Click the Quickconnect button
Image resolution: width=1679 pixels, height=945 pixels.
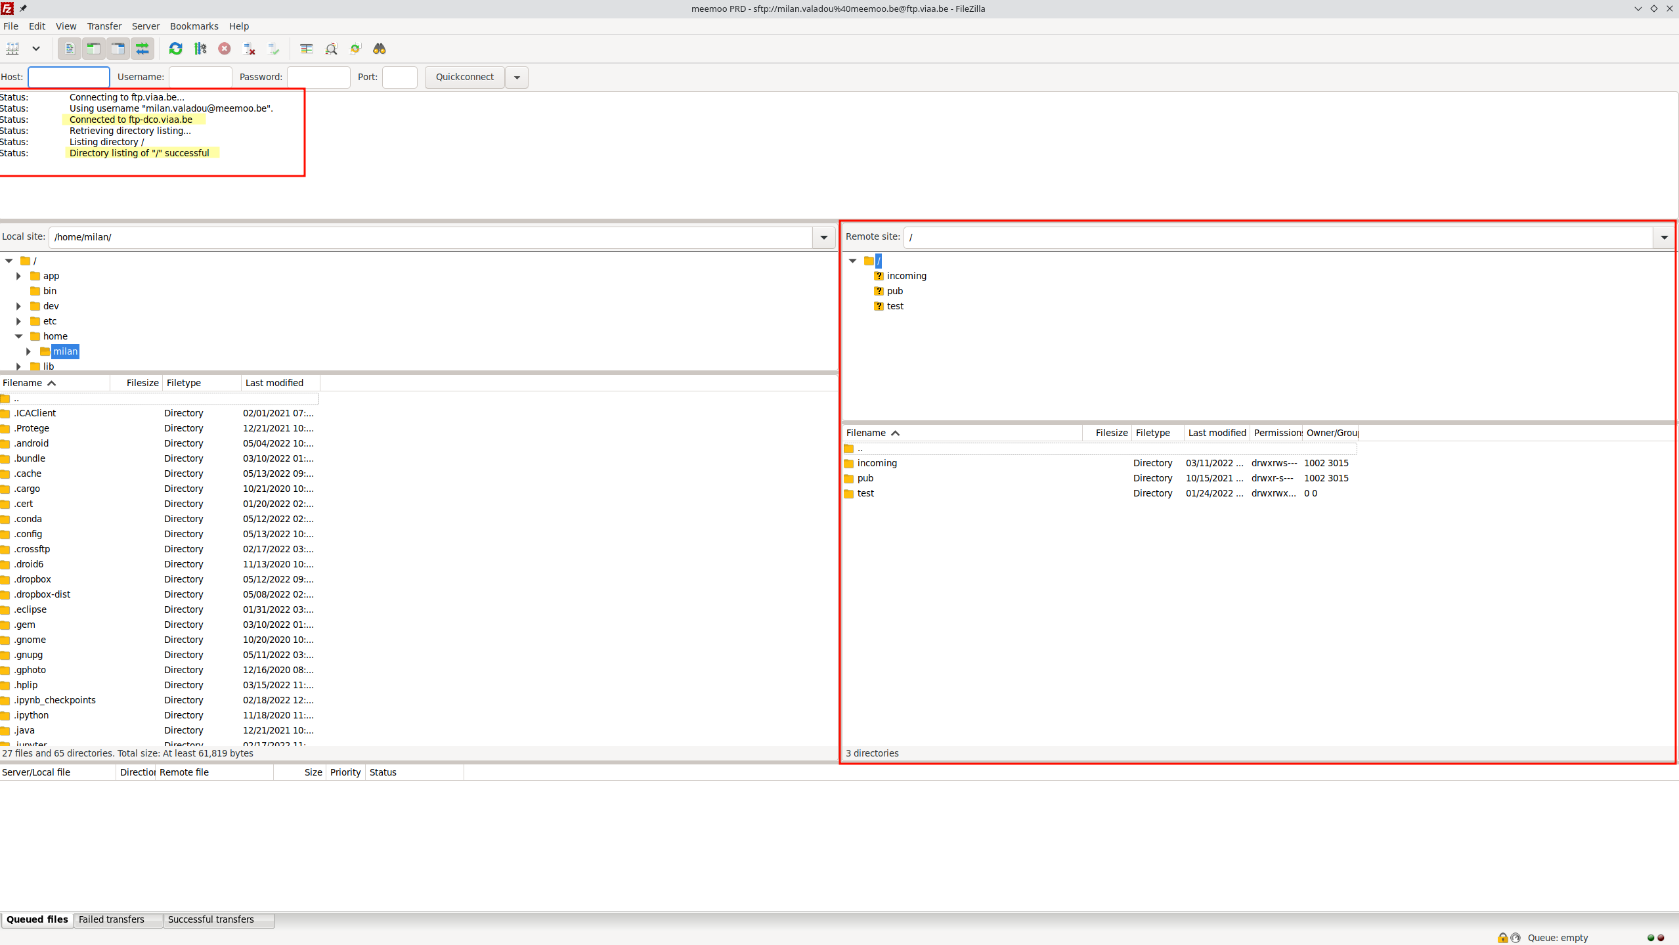click(x=465, y=77)
